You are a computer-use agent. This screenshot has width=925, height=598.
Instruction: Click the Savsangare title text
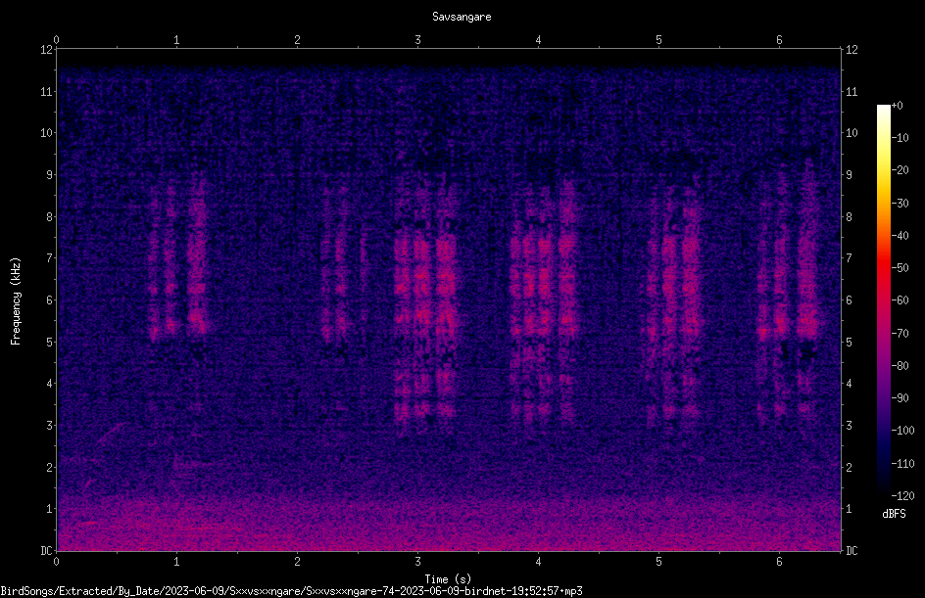pos(462,17)
